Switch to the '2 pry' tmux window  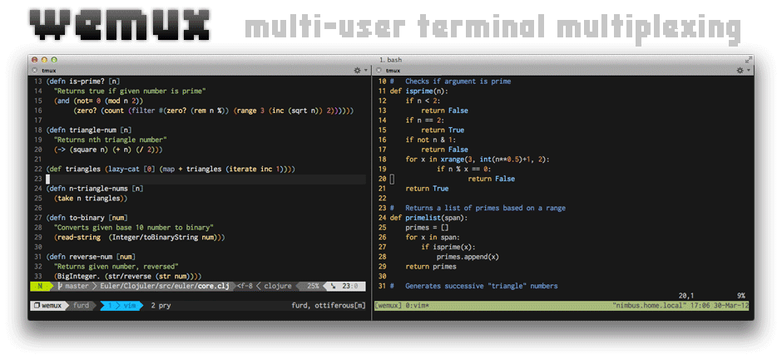tap(161, 306)
